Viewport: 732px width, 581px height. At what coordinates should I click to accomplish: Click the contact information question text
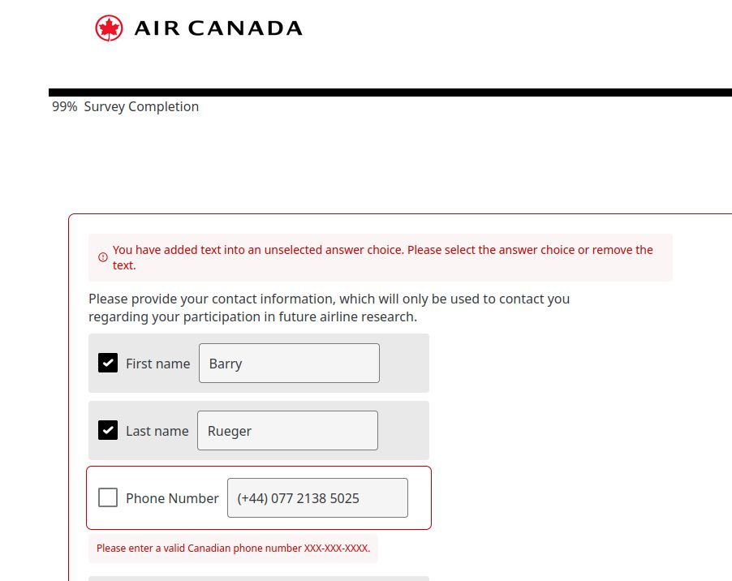pos(329,308)
